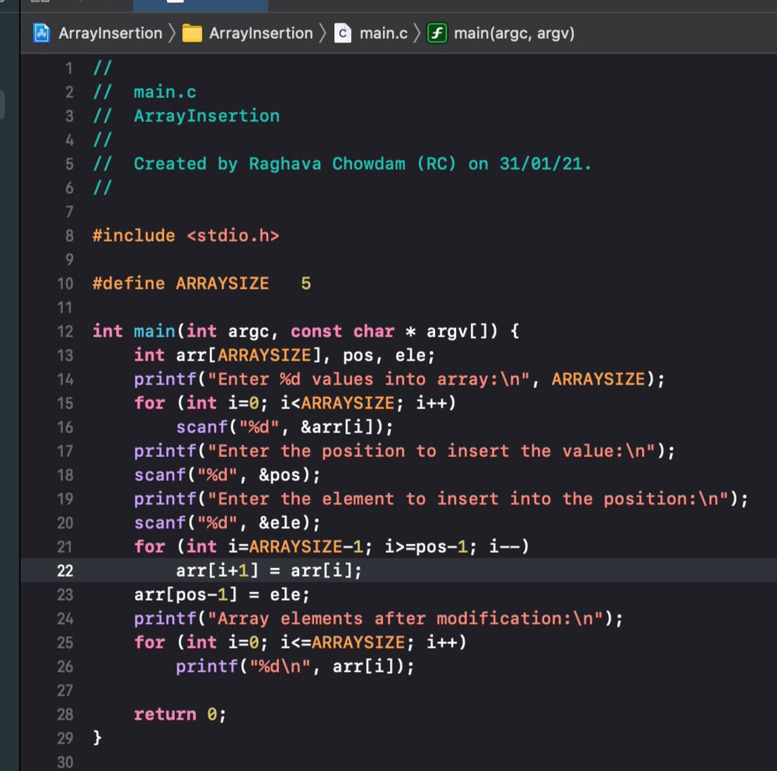This screenshot has width=777, height=771.
Task: Click 'arr[i+1] = arr[i];' on the highlighted line
Action: click(269, 570)
